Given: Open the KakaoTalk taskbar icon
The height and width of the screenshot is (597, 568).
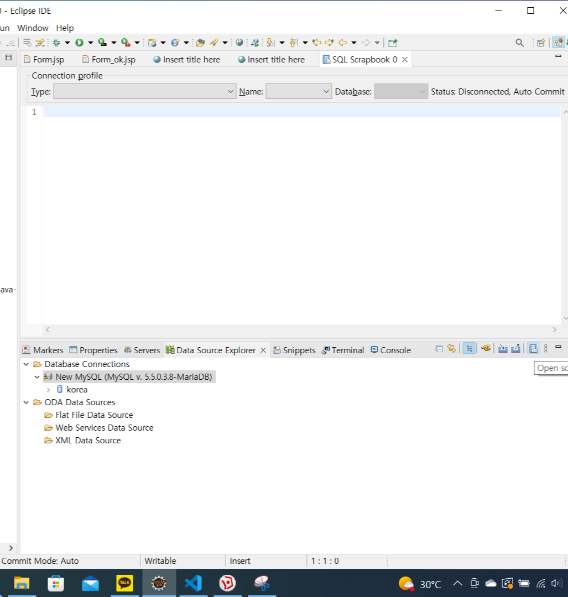Looking at the screenshot, I should [x=124, y=583].
